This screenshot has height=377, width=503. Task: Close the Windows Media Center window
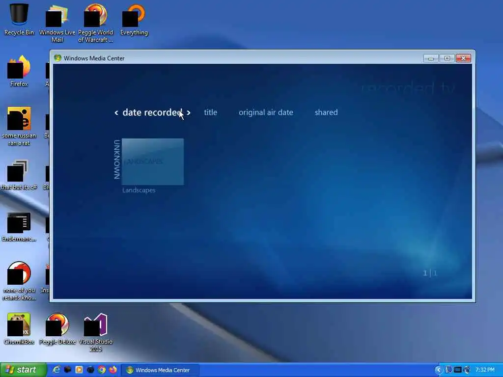tap(463, 58)
